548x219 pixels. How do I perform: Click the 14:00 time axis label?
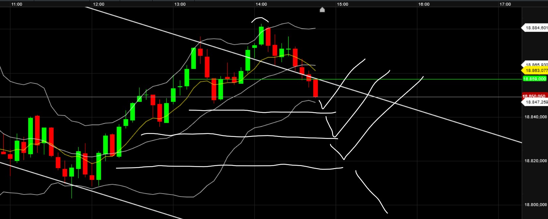pos(261,4)
